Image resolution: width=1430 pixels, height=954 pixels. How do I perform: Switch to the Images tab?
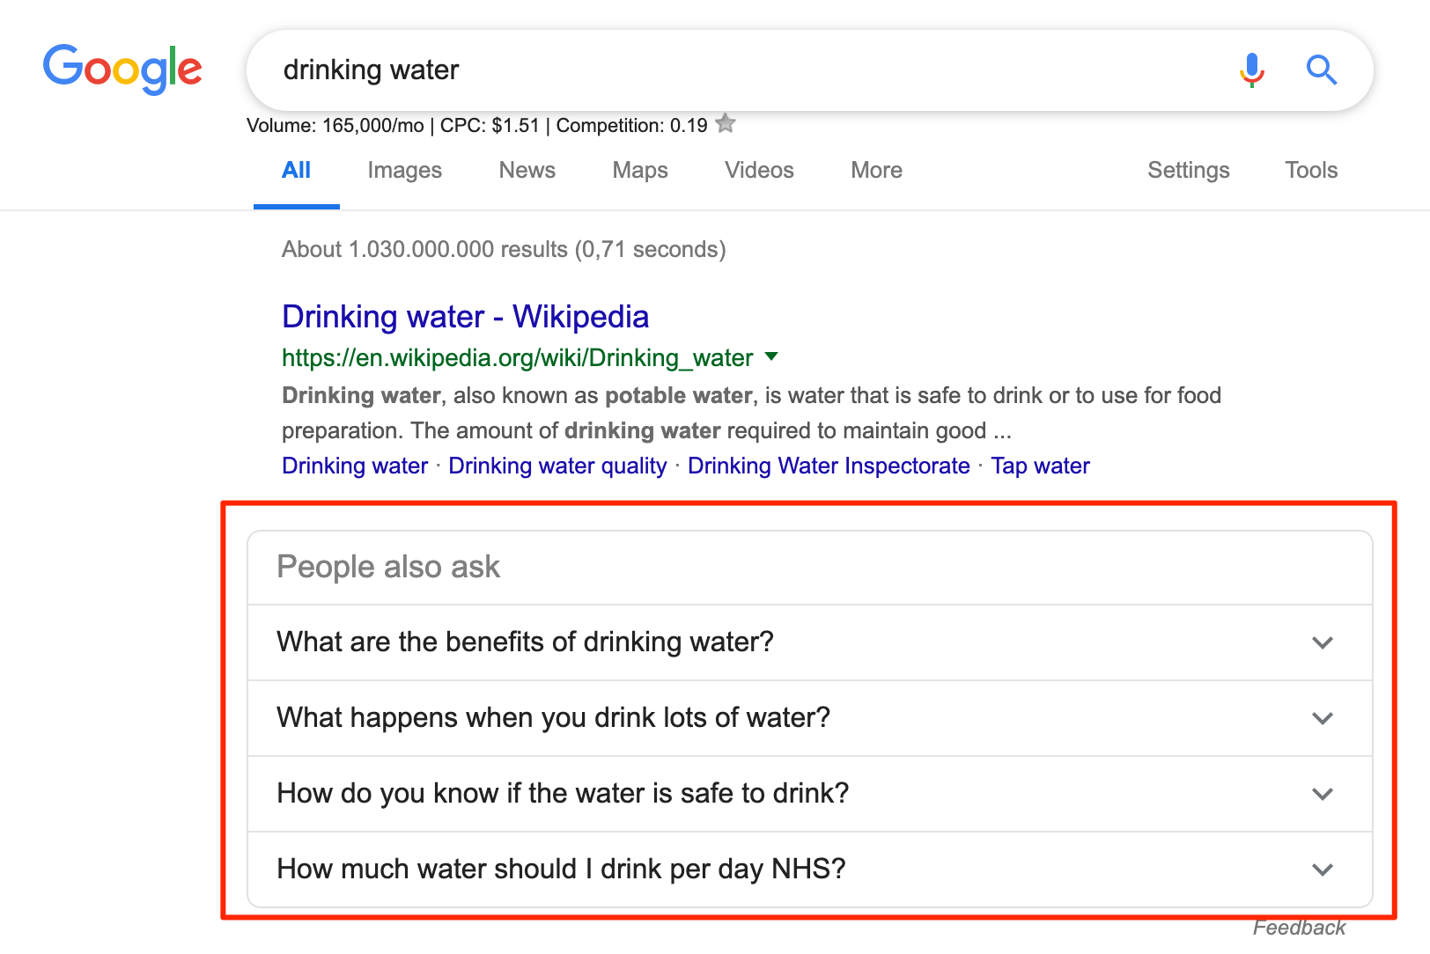405,171
